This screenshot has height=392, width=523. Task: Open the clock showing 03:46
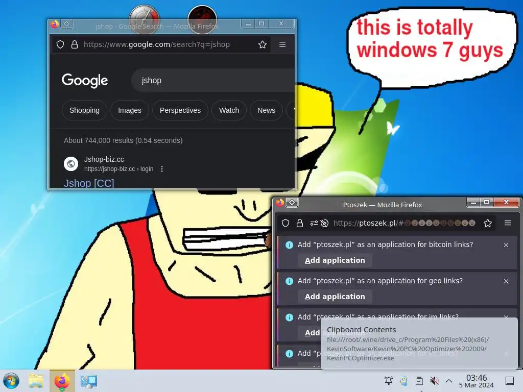477,381
